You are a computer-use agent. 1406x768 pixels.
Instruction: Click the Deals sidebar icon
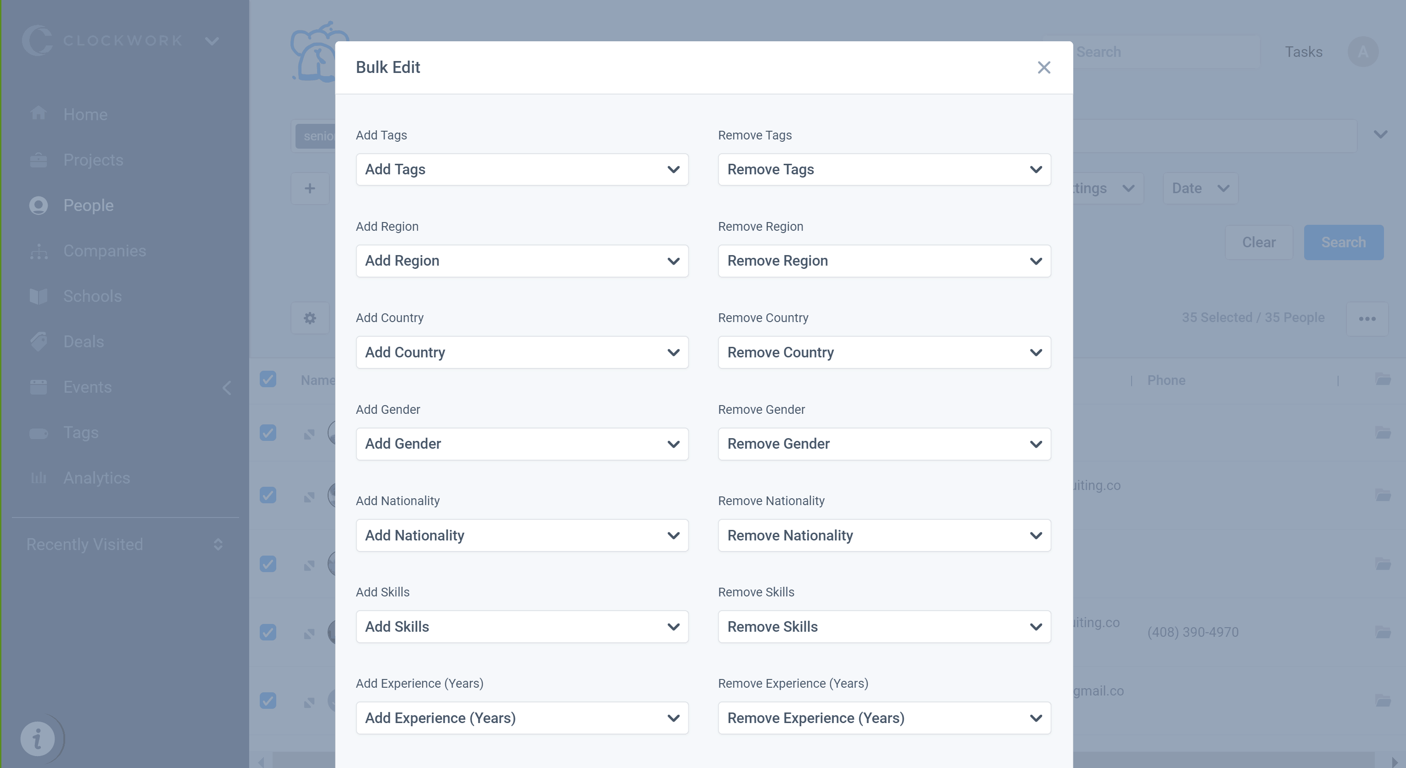39,341
